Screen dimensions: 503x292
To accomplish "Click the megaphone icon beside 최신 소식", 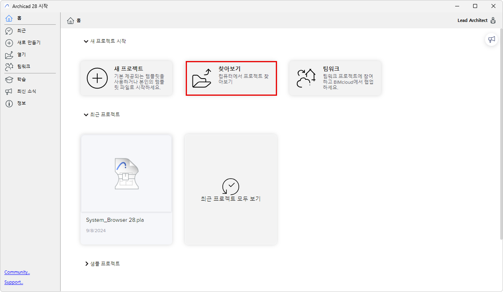I will (9, 91).
